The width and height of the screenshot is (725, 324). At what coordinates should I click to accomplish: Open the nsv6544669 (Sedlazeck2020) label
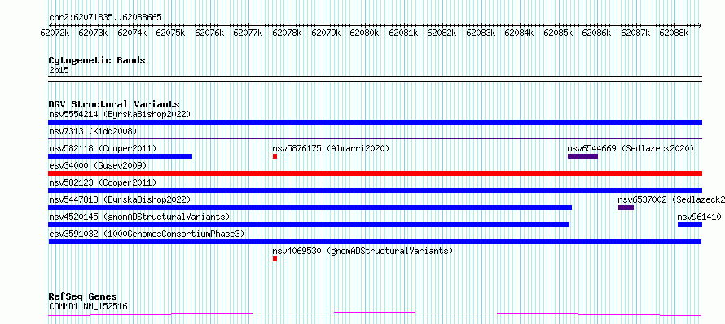pos(631,148)
